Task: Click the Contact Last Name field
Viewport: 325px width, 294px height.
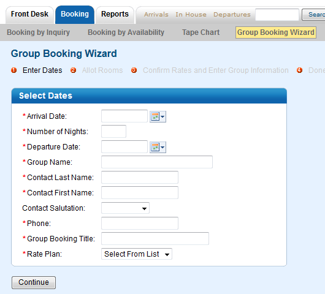Action: coord(140,178)
